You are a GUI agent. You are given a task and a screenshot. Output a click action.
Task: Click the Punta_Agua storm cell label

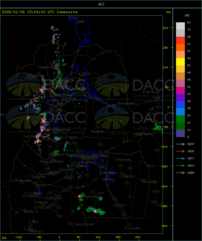[93, 196]
